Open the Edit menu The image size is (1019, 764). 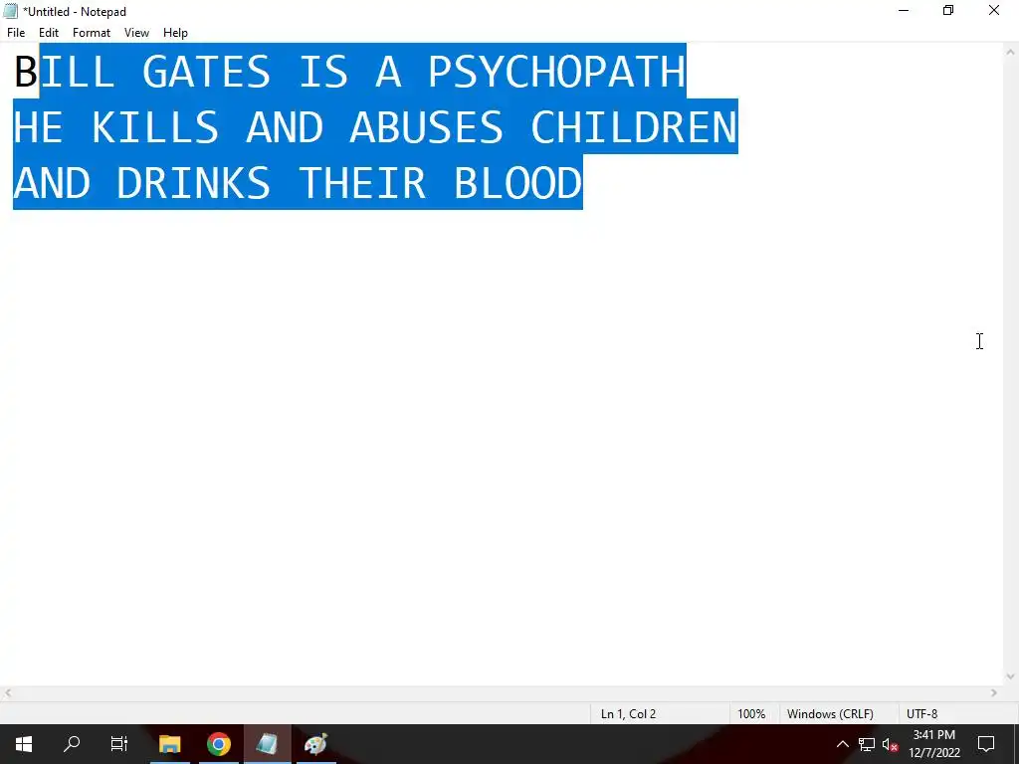coord(49,33)
